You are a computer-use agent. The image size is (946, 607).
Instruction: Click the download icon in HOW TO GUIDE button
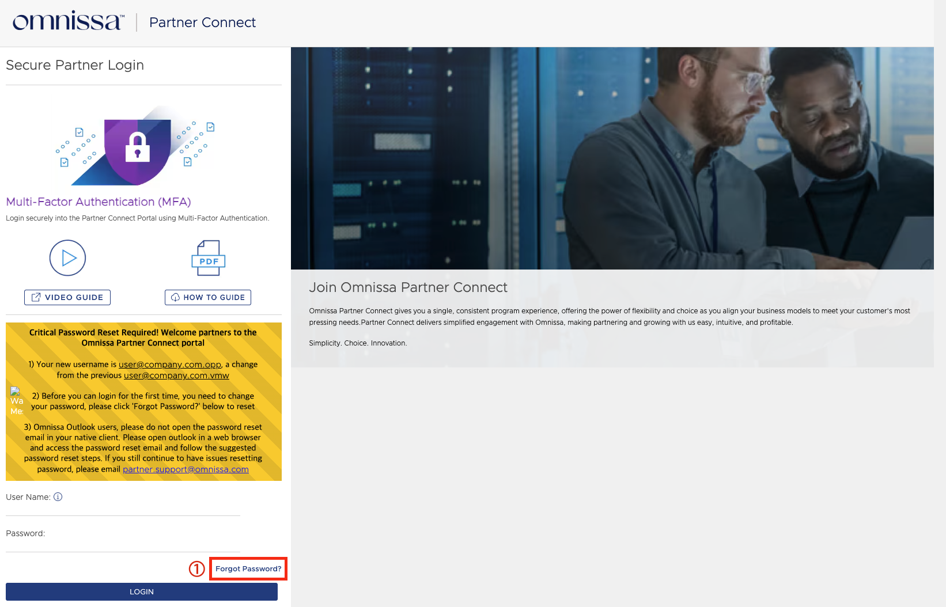(175, 298)
